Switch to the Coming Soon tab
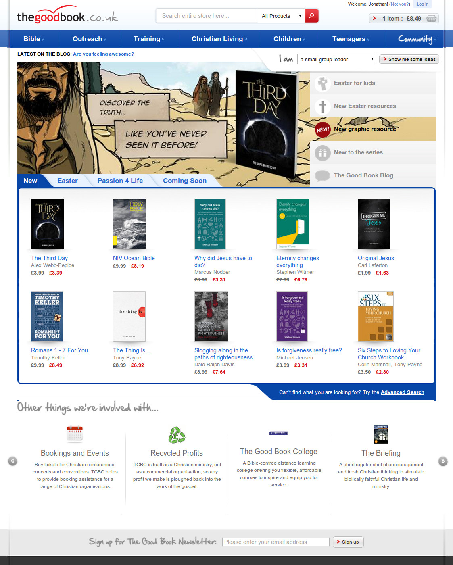The height and width of the screenshot is (565, 453). tap(185, 181)
